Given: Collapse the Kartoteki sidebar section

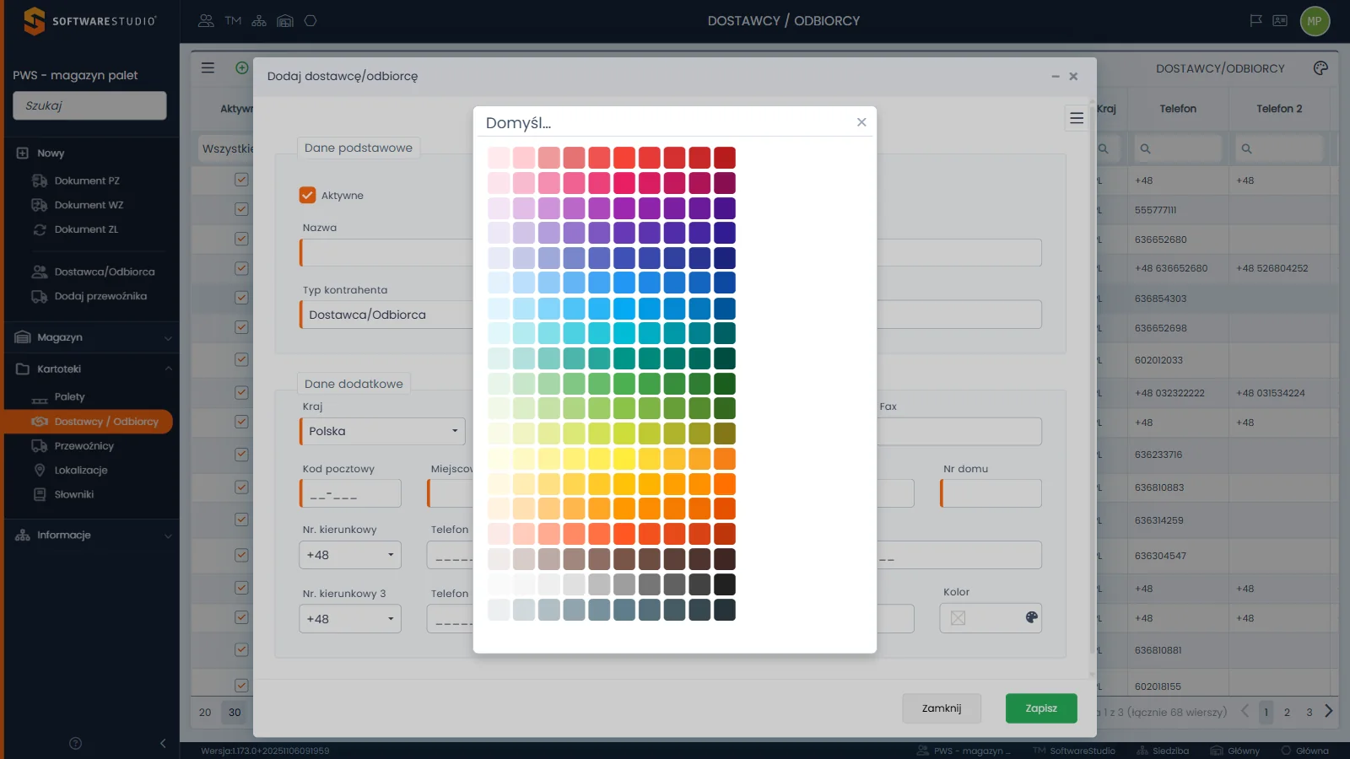Looking at the screenshot, I should pyautogui.click(x=93, y=369).
